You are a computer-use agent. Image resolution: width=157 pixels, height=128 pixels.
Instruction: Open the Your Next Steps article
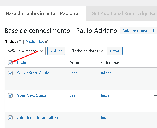[32, 95]
